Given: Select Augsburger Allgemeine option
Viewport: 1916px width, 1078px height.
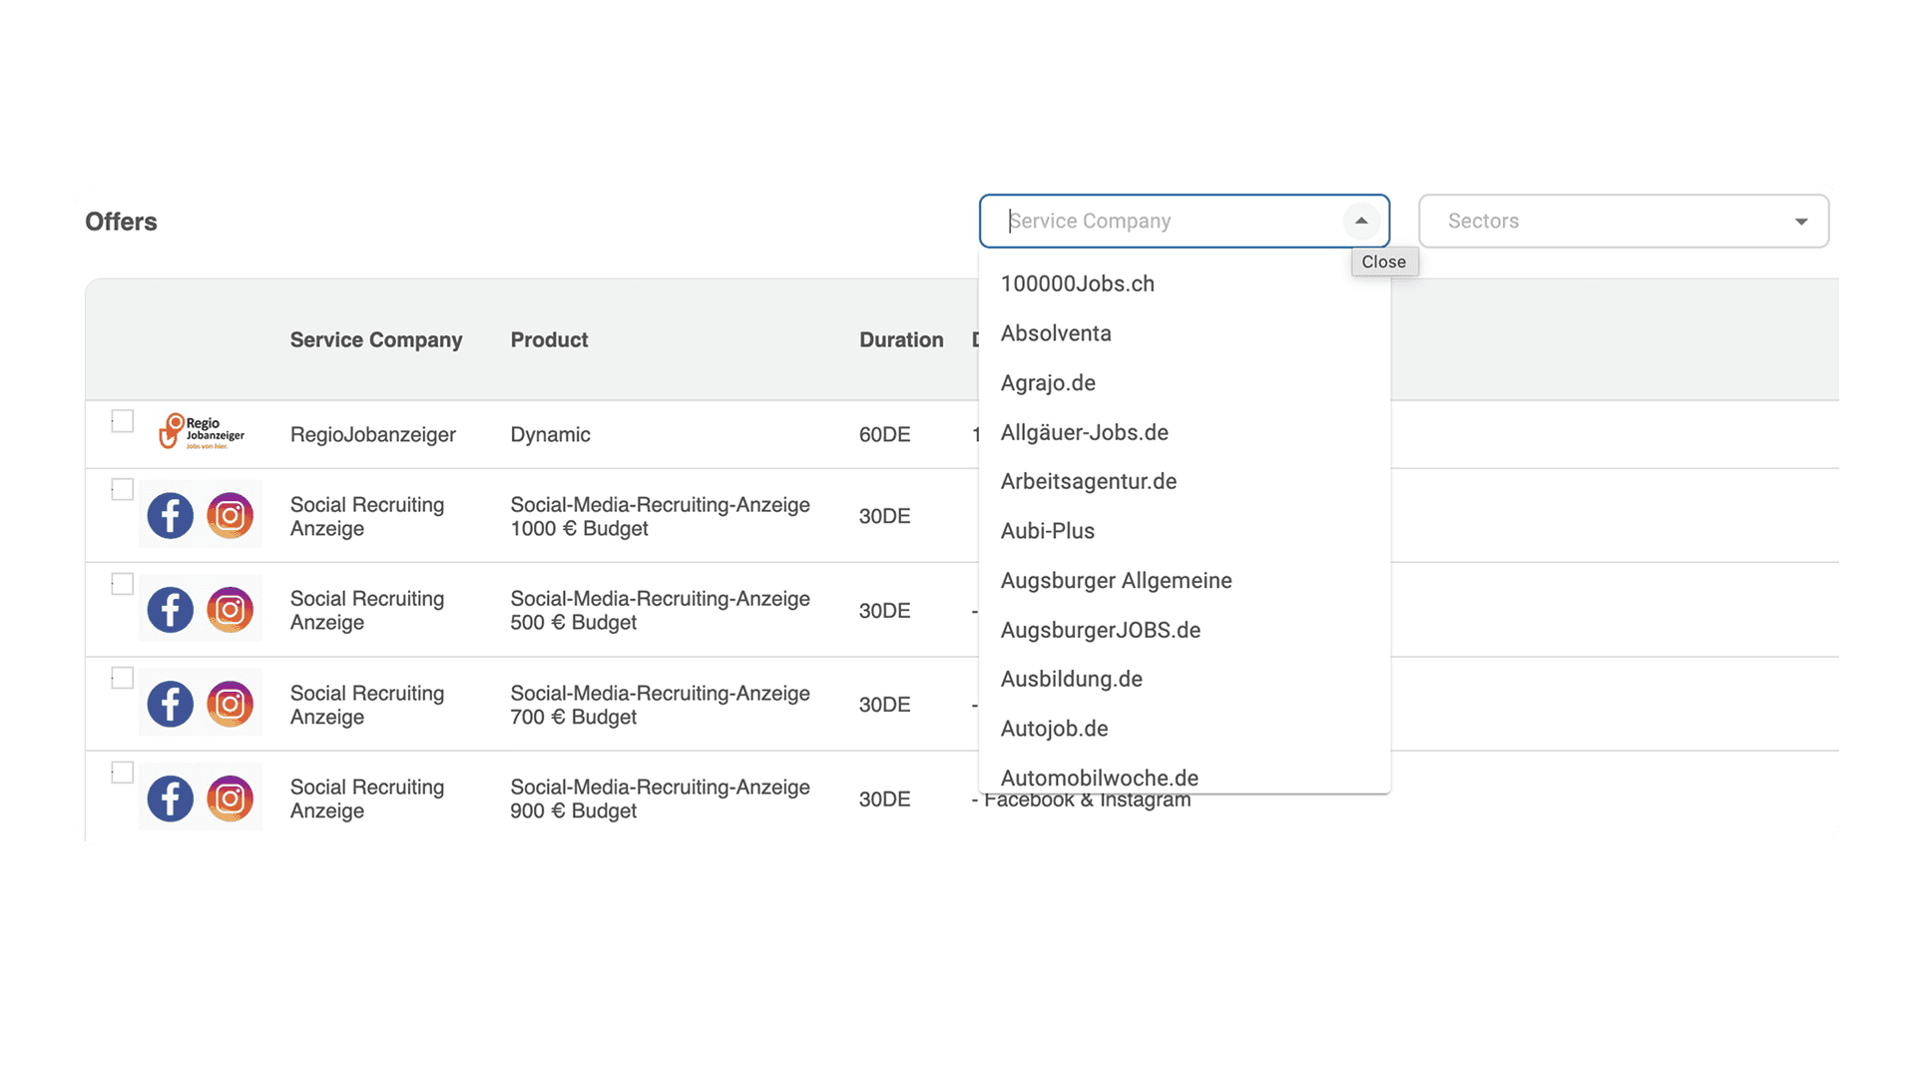Looking at the screenshot, I should coord(1185,580).
